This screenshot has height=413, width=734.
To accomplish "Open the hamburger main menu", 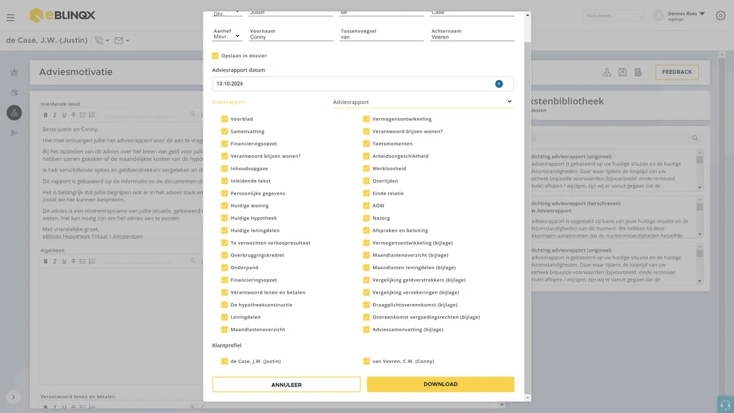I will [x=10, y=18].
